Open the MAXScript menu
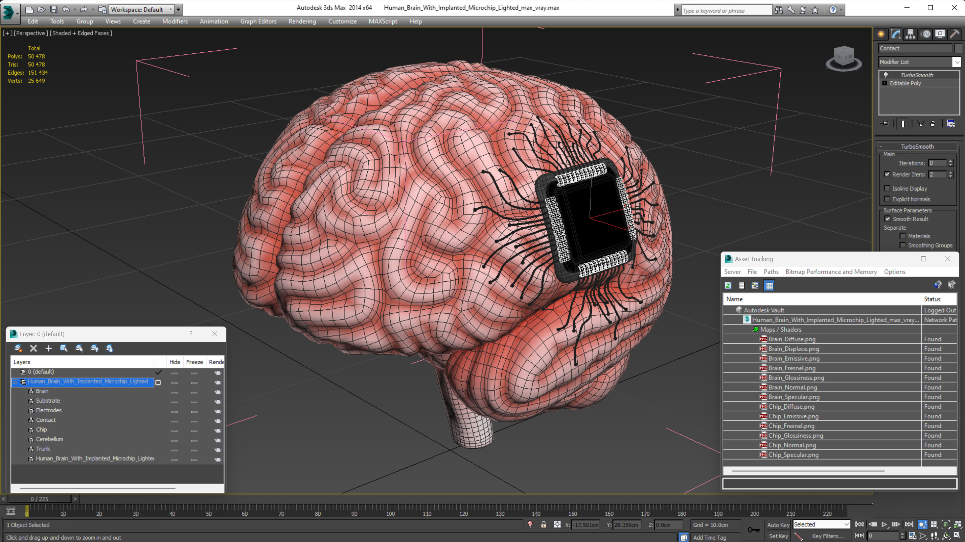This screenshot has height=542, width=965. tap(383, 21)
